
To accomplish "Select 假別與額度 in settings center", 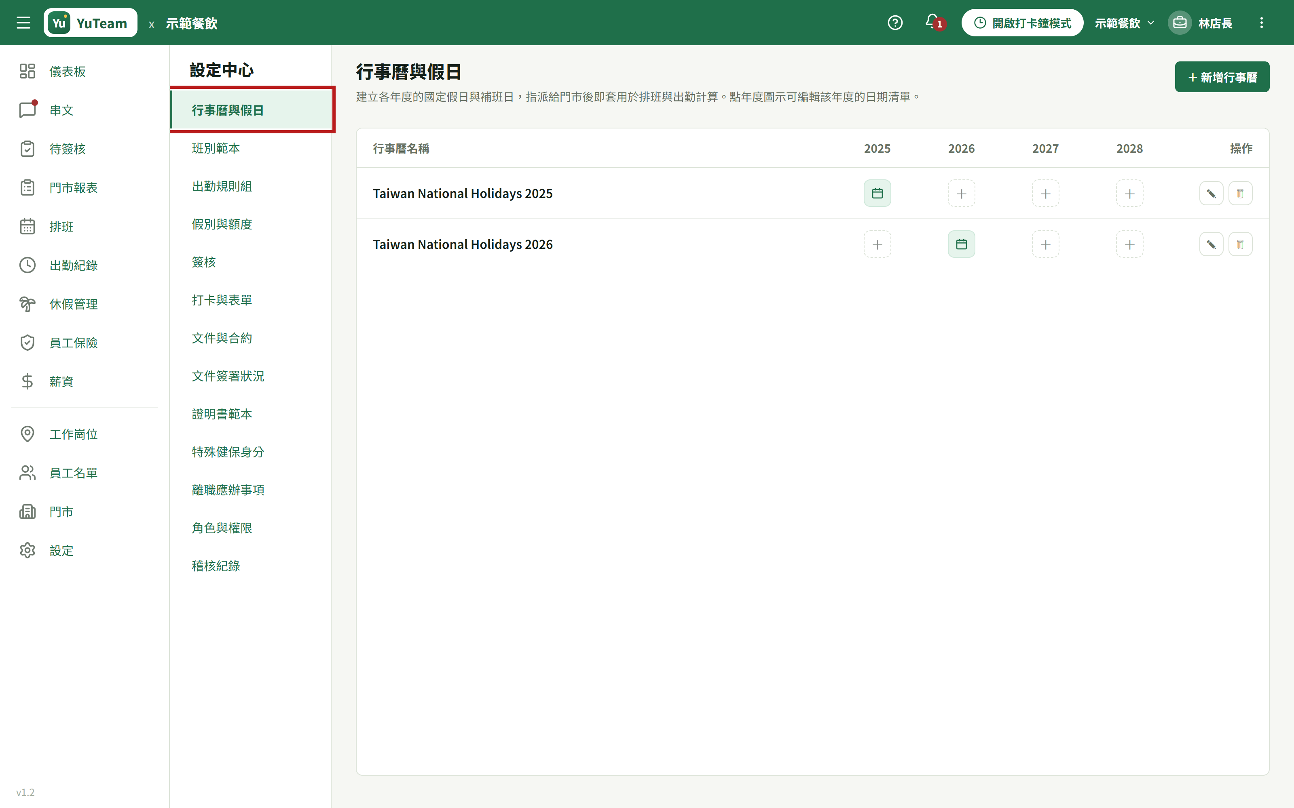I will pos(250,224).
